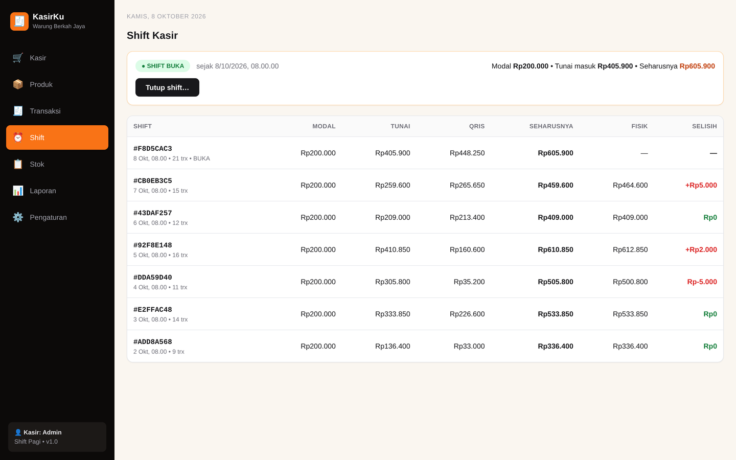Viewport: 736px width, 460px height.
Task: Click the SELISIH column header
Action: (x=704, y=126)
